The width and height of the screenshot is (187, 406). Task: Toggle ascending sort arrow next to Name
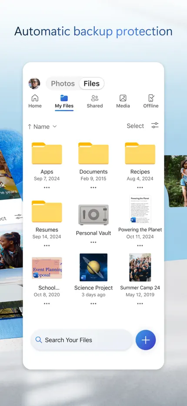tap(30, 126)
